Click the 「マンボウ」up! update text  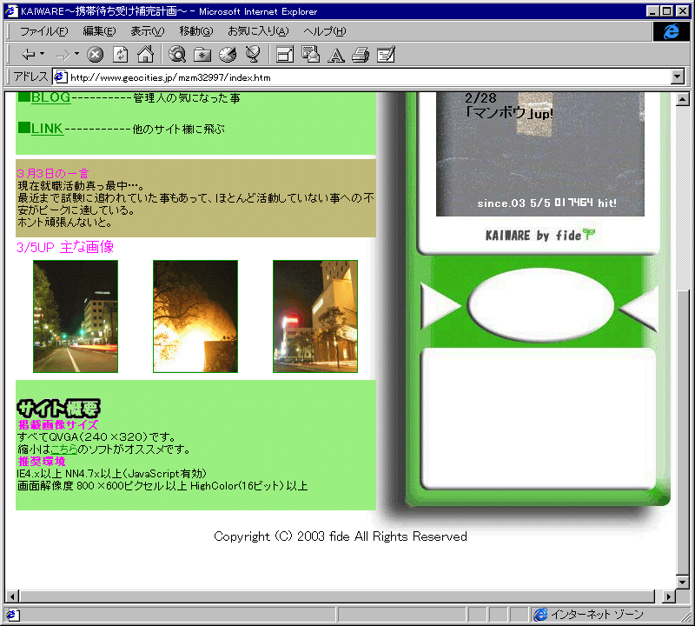tap(509, 113)
